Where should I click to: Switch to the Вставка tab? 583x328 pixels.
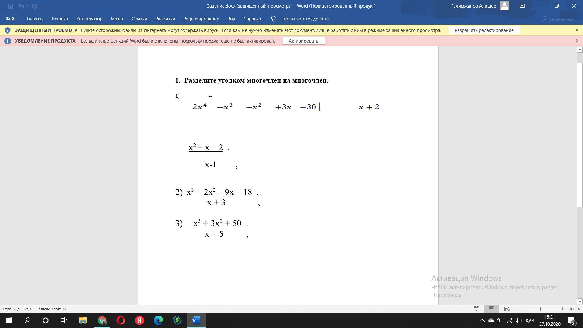(60, 19)
